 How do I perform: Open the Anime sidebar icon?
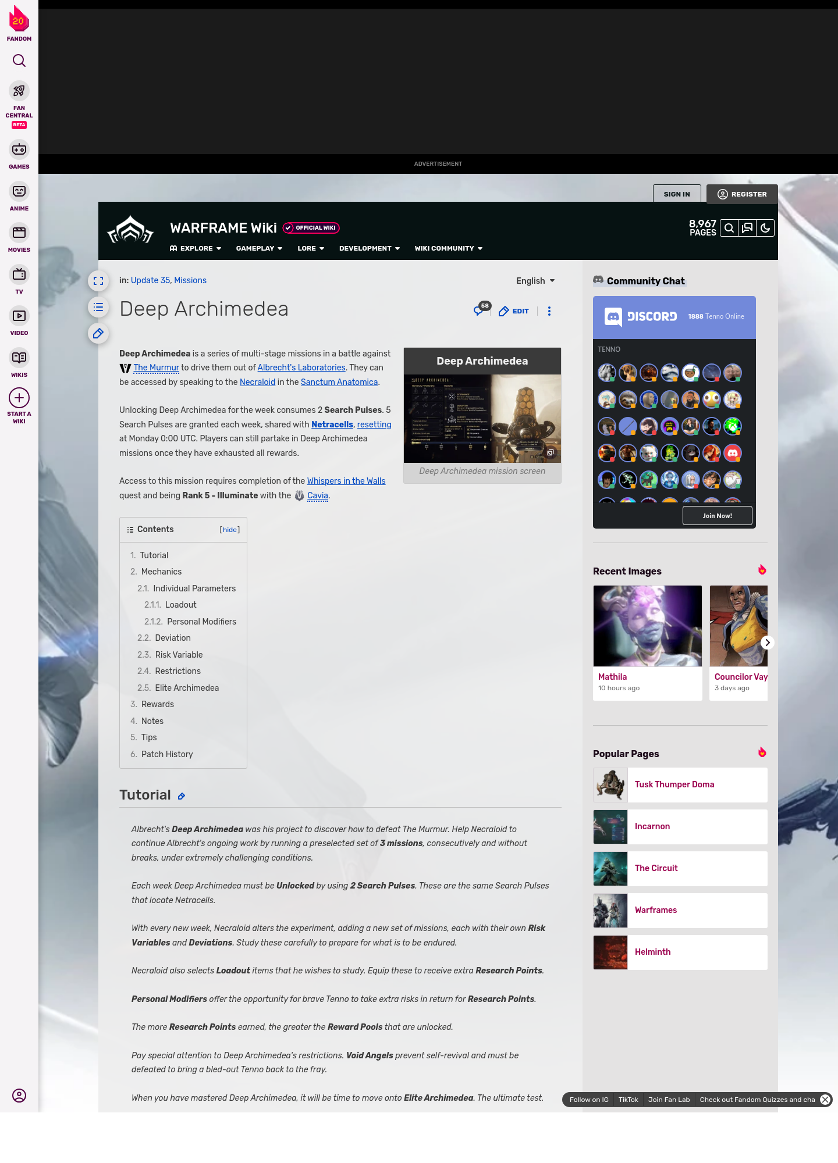(19, 191)
